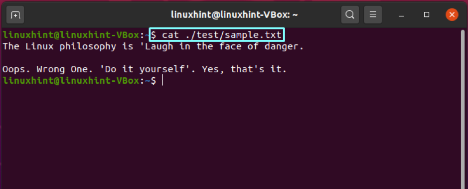Open the terminal search icon
This screenshot has height=189, width=468.
coord(350,14)
